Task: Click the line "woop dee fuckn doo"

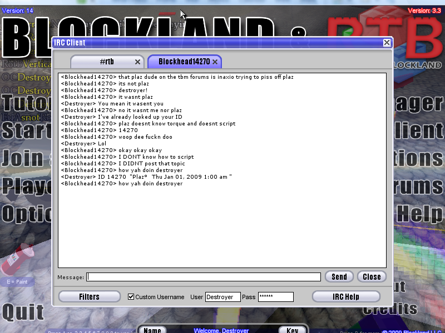Action: click(116, 137)
